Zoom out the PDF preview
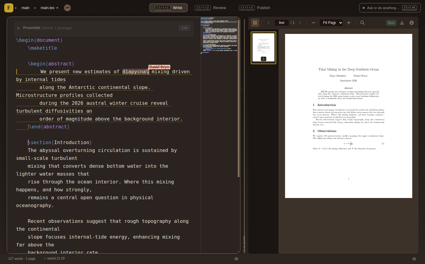The height and width of the screenshot is (264, 425). [314, 23]
